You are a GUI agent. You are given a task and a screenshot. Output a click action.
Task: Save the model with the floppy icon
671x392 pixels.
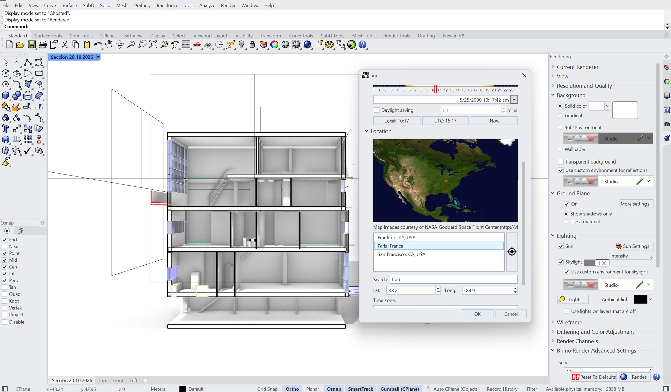(x=32, y=45)
